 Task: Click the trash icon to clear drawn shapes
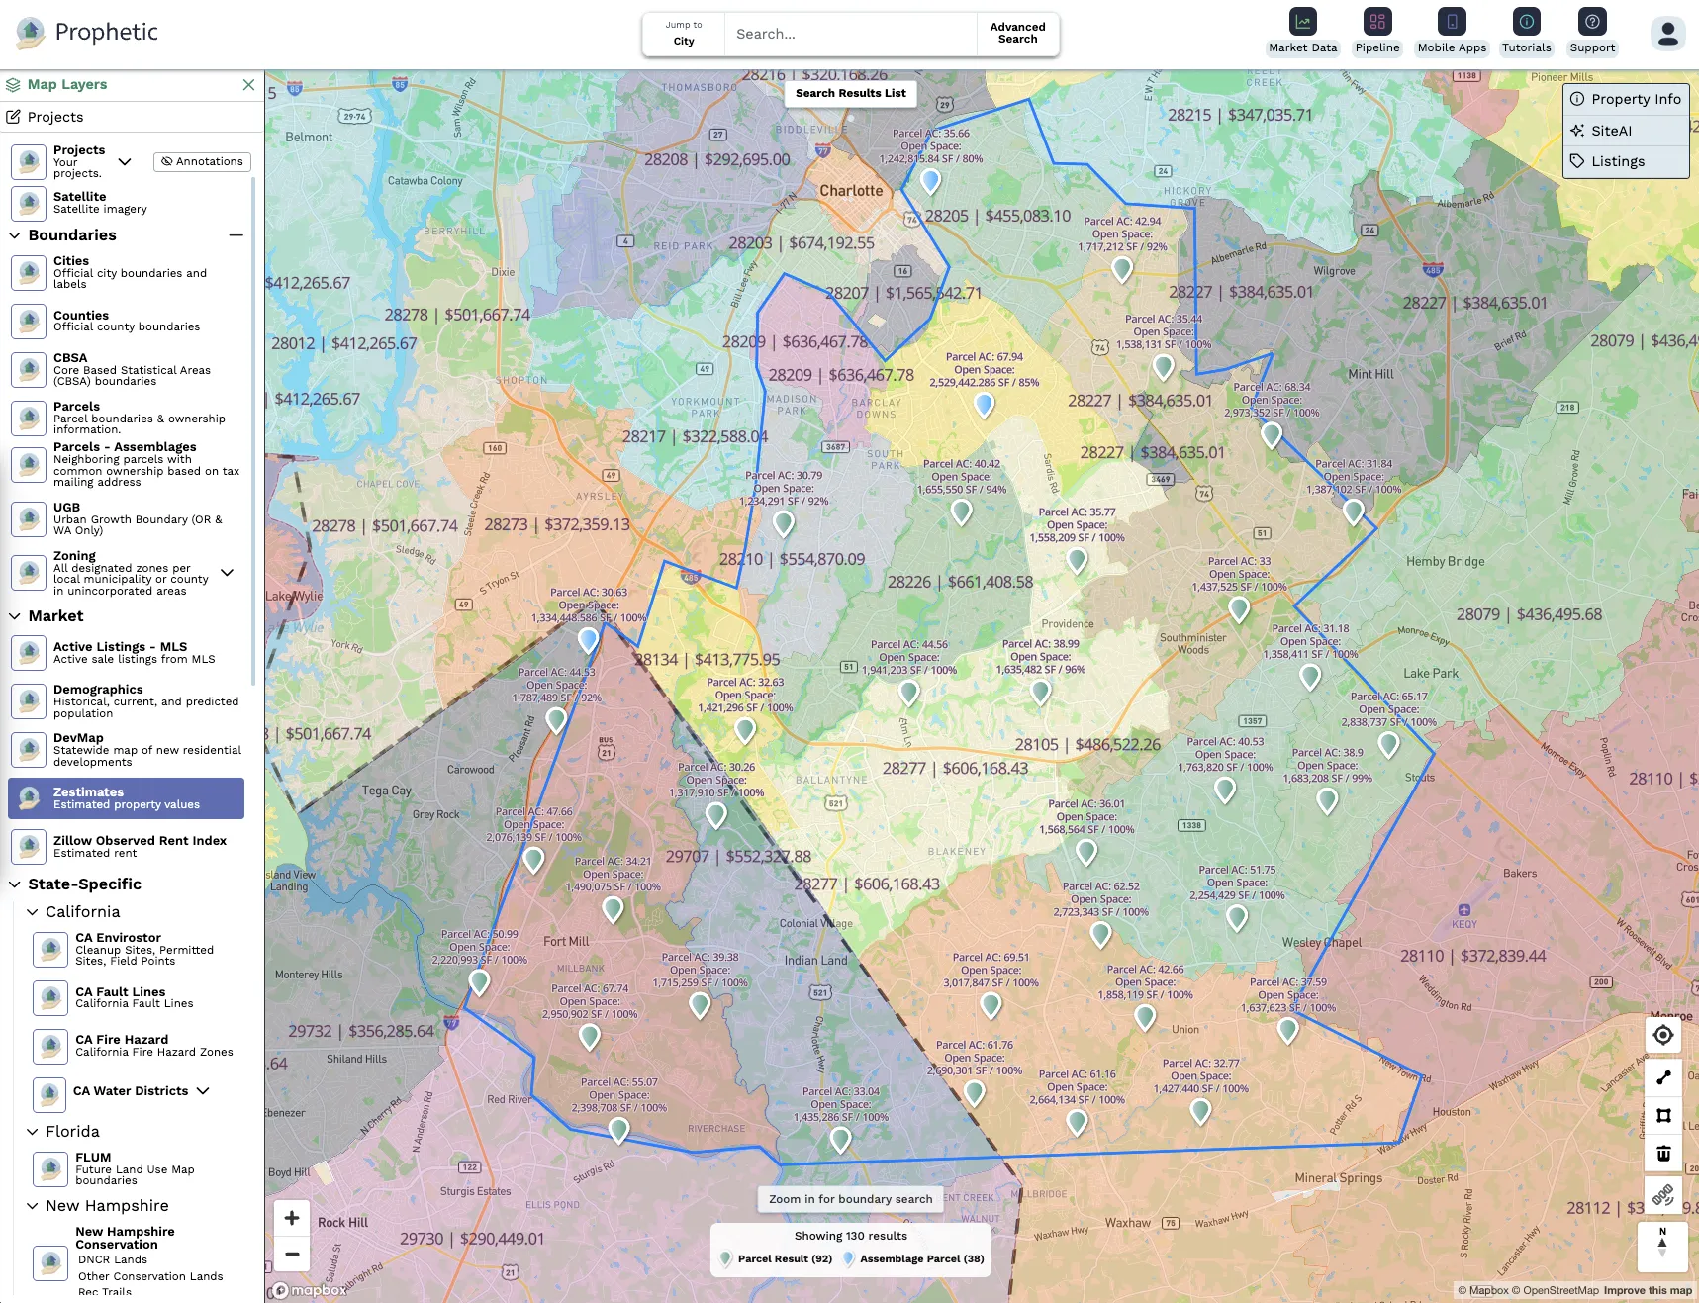click(1663, 1153)
